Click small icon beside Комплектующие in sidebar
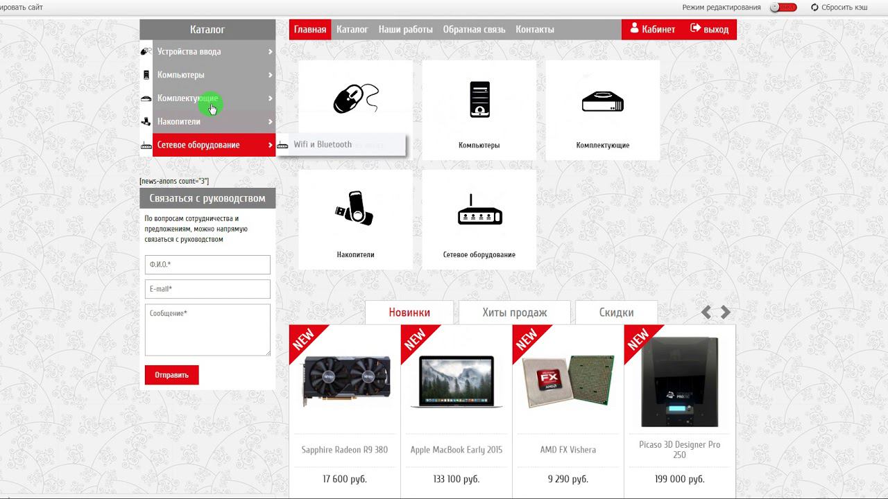 tap(146, 98)
